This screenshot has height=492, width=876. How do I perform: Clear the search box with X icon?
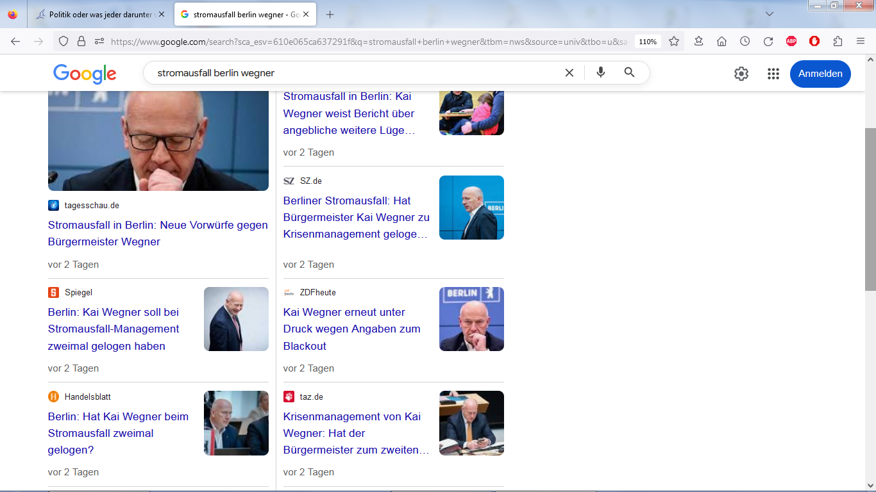pyautogui.click(x=569, y=73)
